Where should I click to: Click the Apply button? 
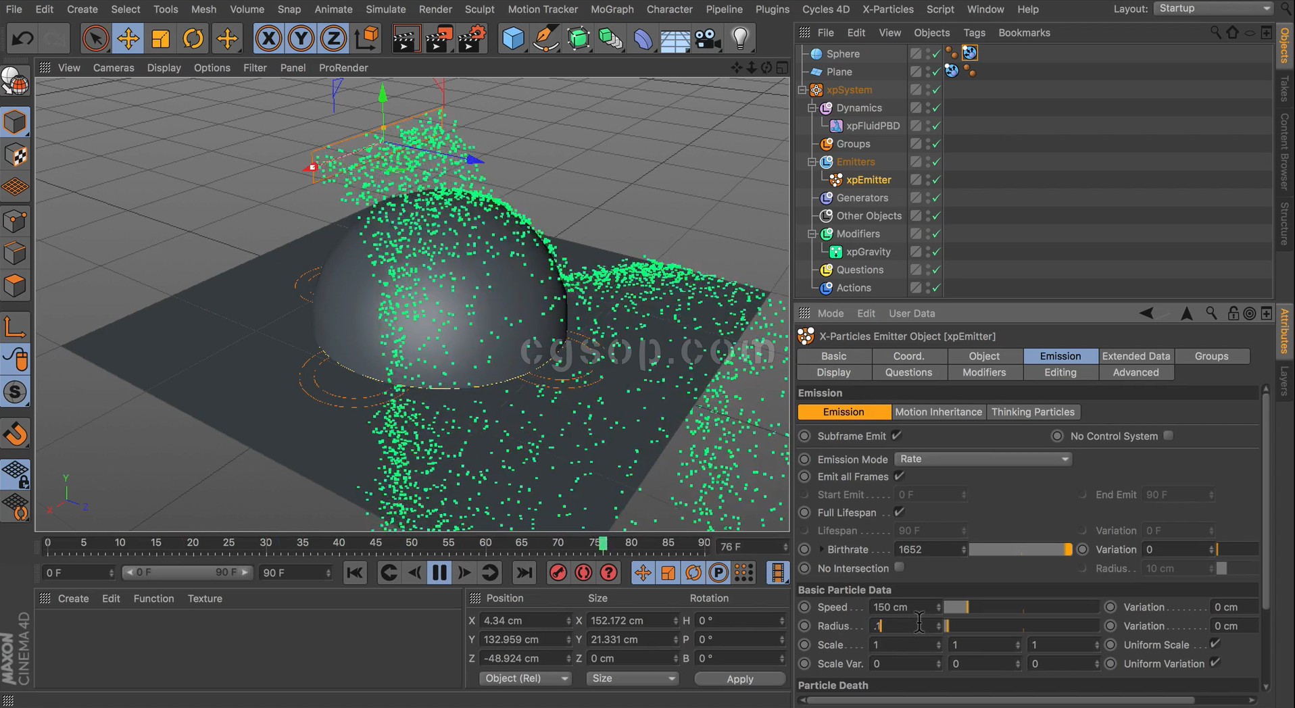739,679
